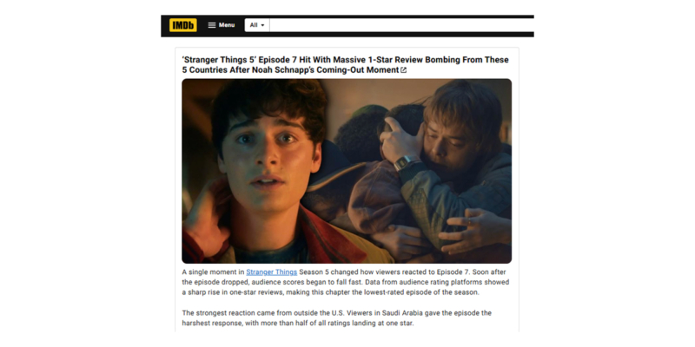Click the yellow IMDb logo
Image resolution: width=695 pixels, height=347 pixels.
pos(183,25)
